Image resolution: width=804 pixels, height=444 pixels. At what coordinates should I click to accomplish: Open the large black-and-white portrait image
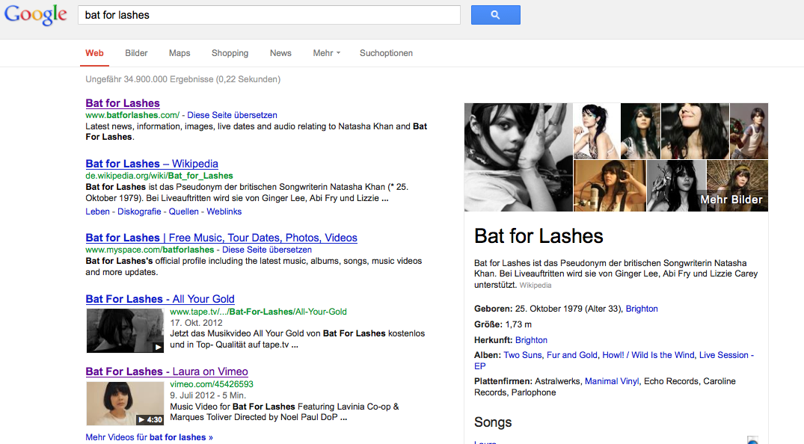518,157
